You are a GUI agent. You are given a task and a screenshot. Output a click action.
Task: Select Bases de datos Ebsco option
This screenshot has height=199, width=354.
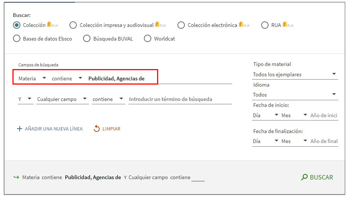[17, 39]
